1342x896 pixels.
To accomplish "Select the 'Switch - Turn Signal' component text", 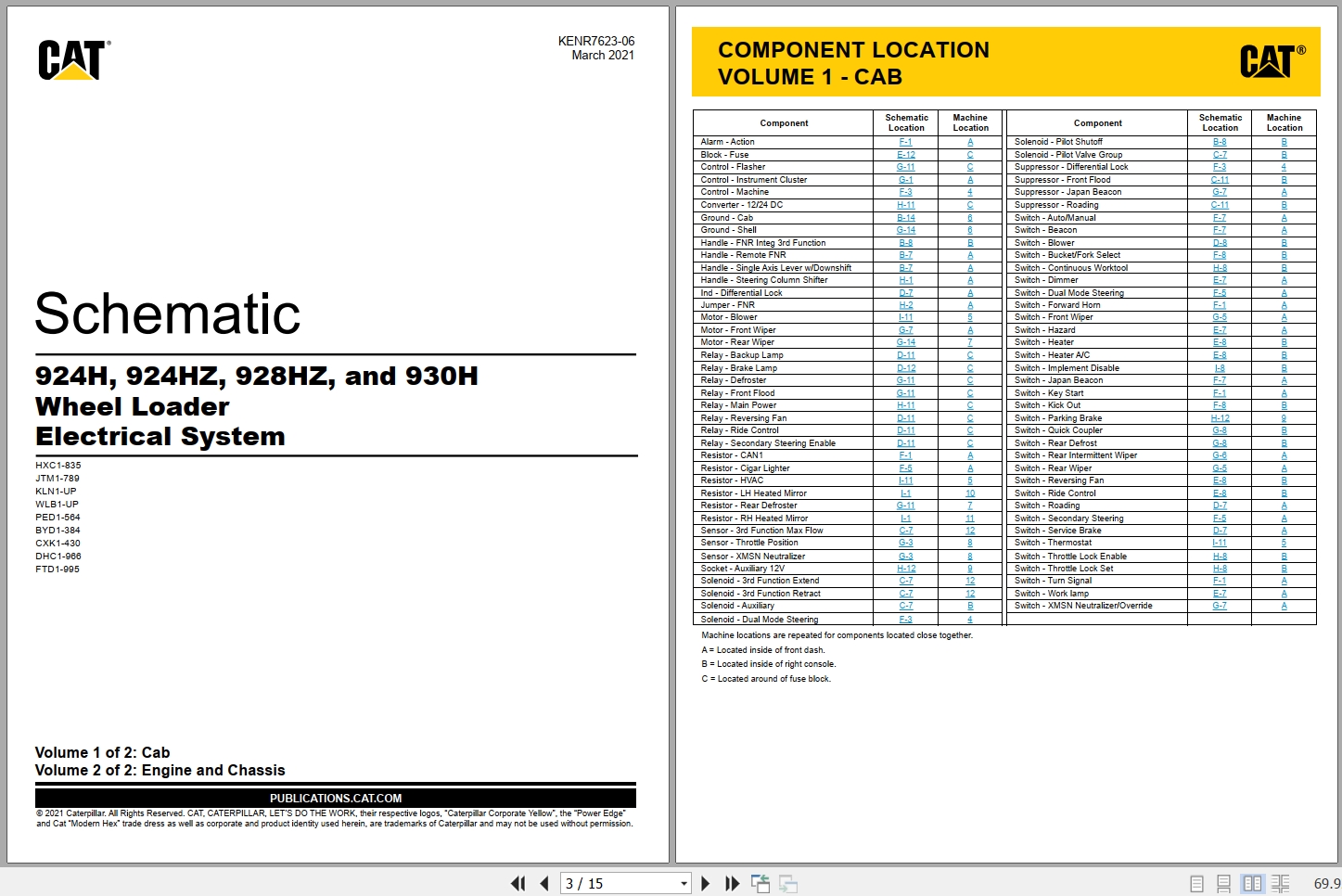I will pos(1053,581).
